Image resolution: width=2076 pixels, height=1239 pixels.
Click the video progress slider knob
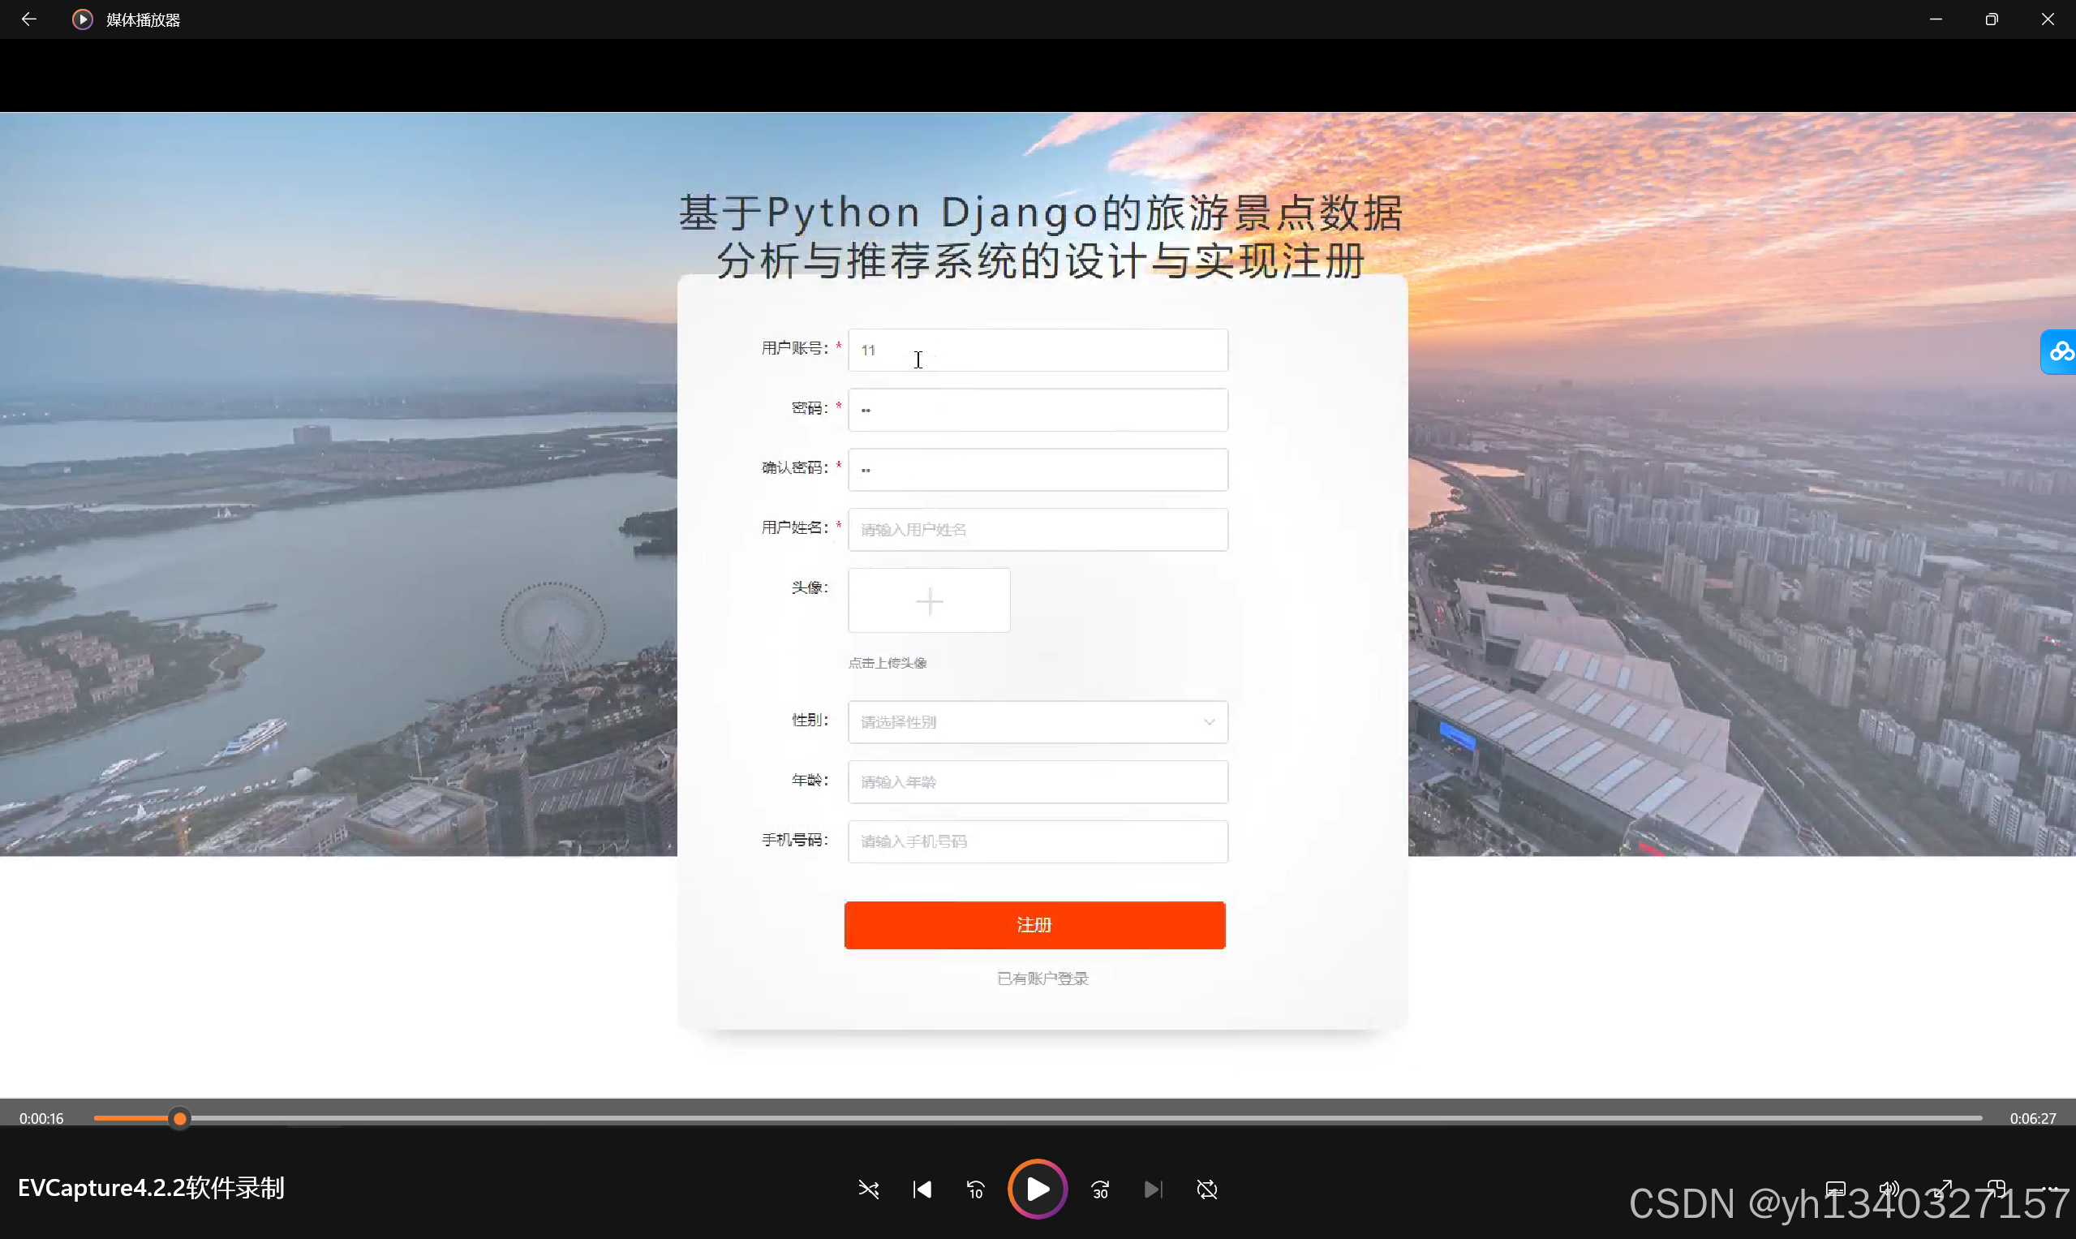click(179, 1118)
